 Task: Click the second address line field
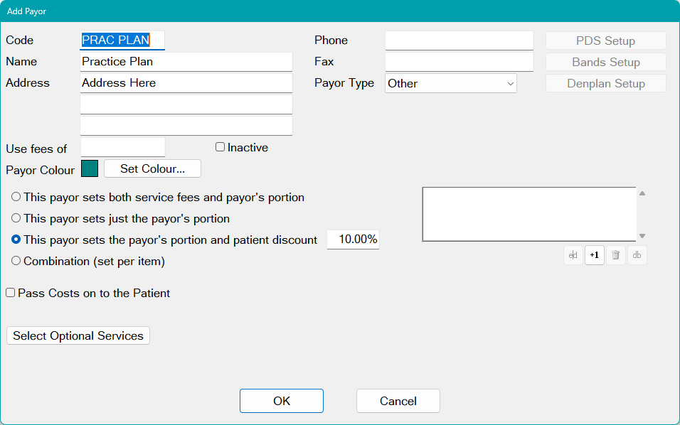pos(186,104)
